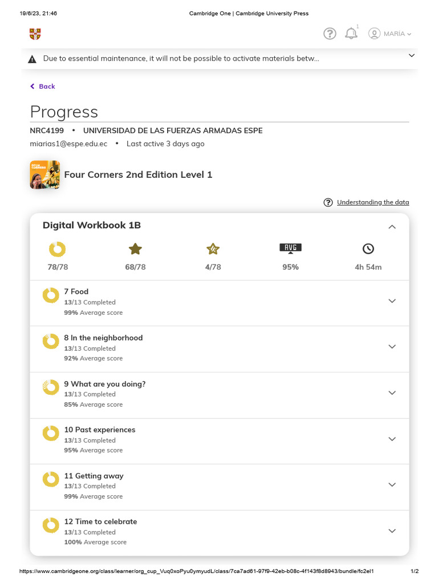Select the 10 Past experiences unit title

pos(99,430)
